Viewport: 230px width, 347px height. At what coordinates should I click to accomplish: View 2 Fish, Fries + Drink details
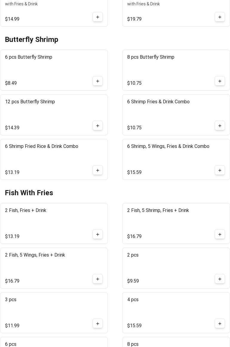tap(26, 210)
